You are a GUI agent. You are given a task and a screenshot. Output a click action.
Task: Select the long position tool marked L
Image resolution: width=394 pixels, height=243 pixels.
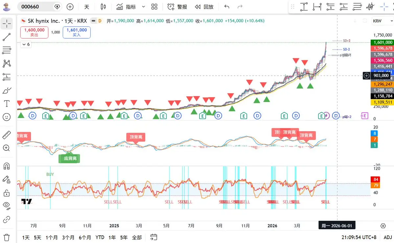click(343, 7)
